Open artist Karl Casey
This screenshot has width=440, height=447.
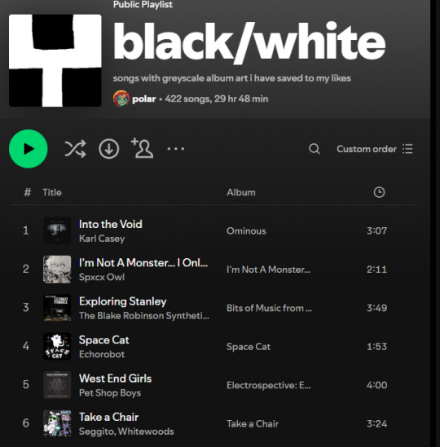[x=102, y=239]
